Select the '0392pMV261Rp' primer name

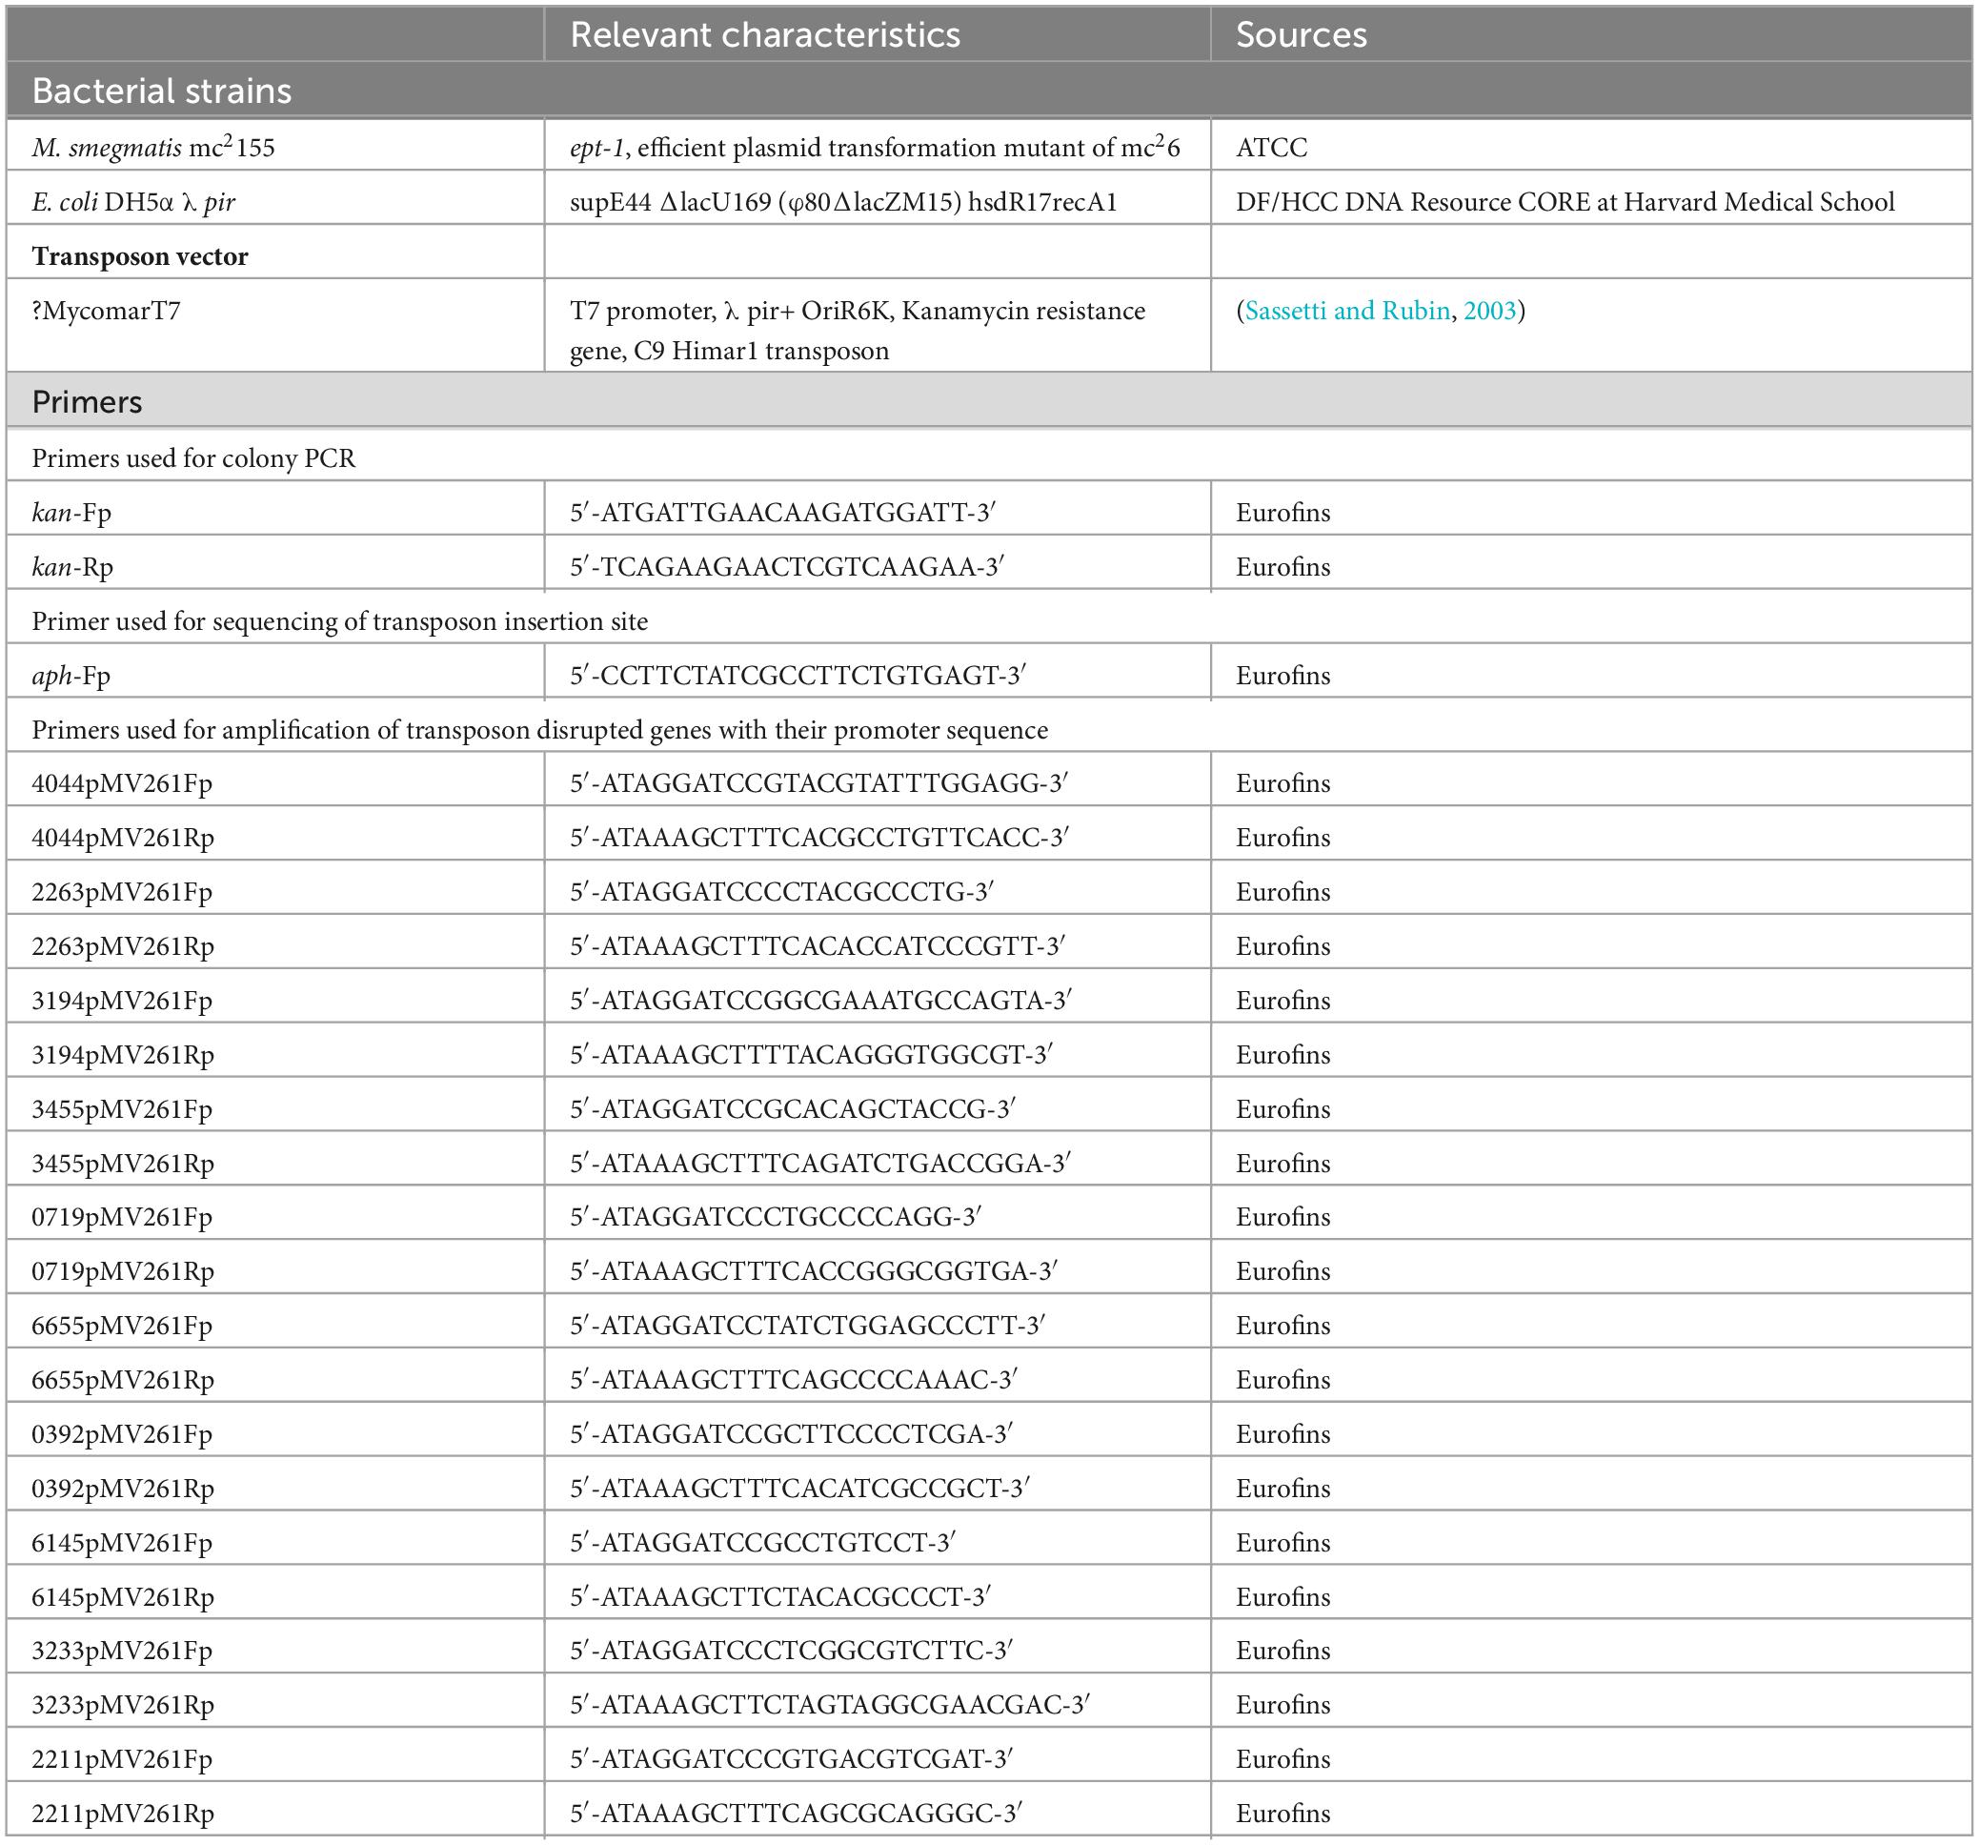click(123, 1489)
